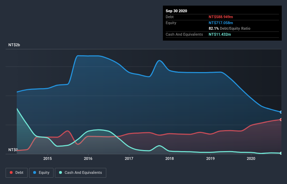This screenshot has width=287, height=184.
Task: Click the 2018 axis label
Action: 170,158
